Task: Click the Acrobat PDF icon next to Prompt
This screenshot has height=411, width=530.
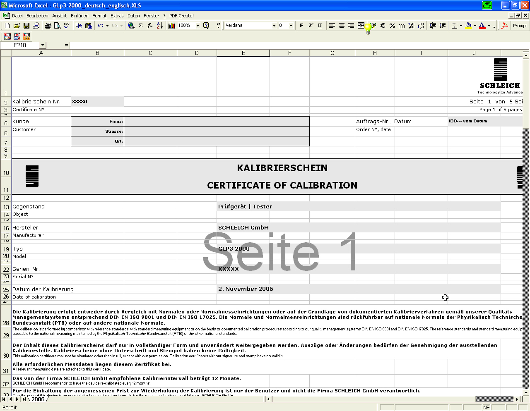Action: coord(505,26)
